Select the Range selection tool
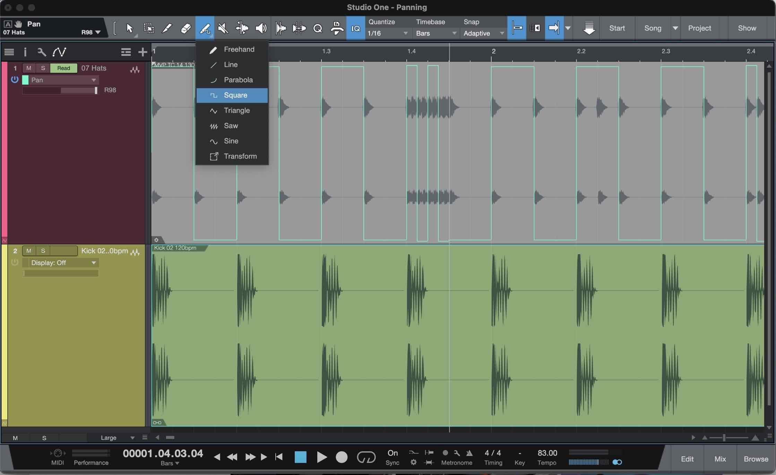This screenshot has width=776, height=475. (x=149, y=28)
